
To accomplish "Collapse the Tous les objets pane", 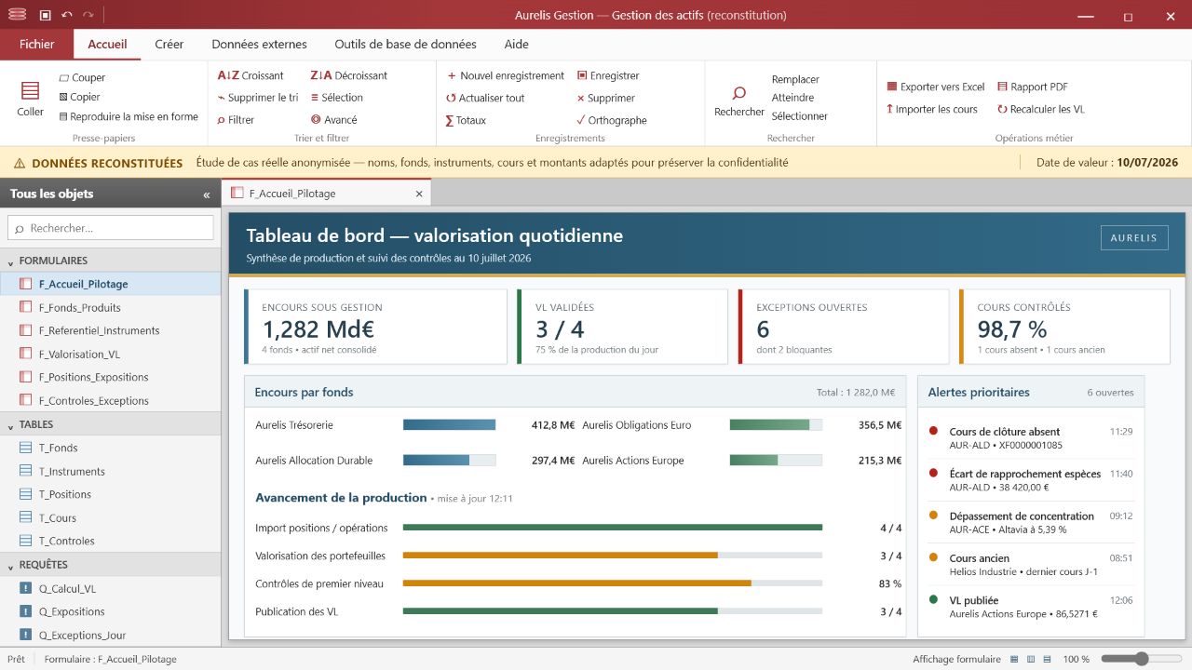I will (x=206, y=194).
